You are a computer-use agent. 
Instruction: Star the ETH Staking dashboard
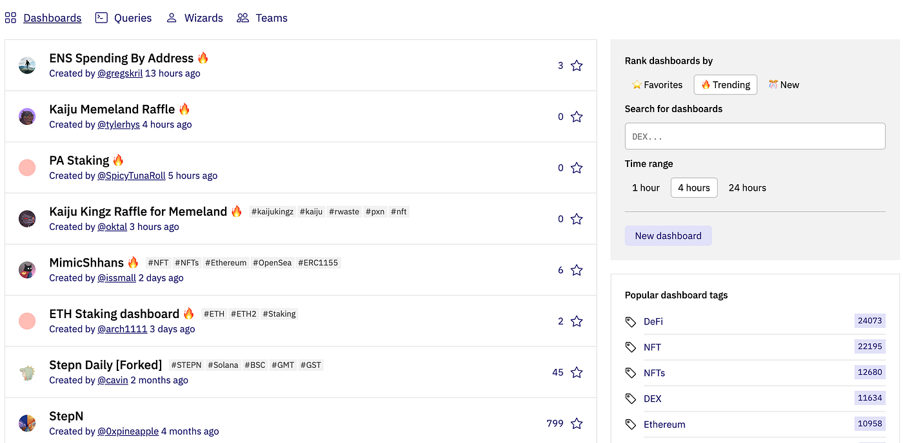click(x=577, y=321)
